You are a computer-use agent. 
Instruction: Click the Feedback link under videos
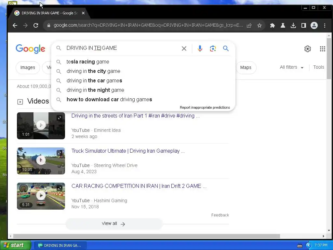[220, 215]
